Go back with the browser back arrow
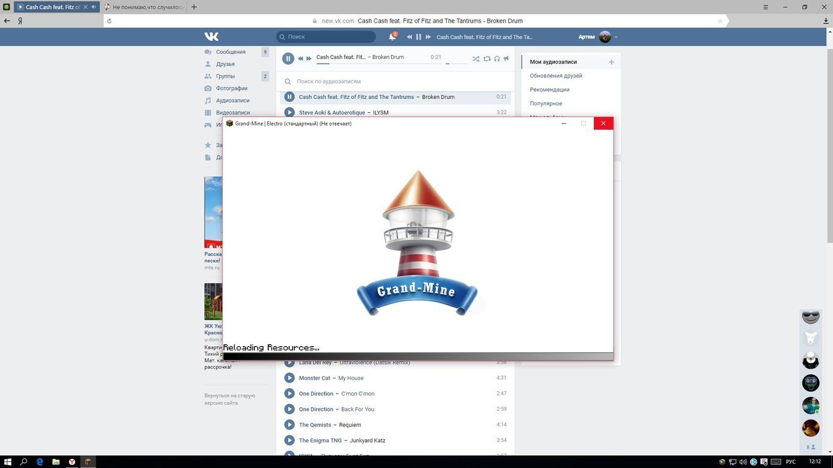This screenshot has height=468, width=833. 7,21
